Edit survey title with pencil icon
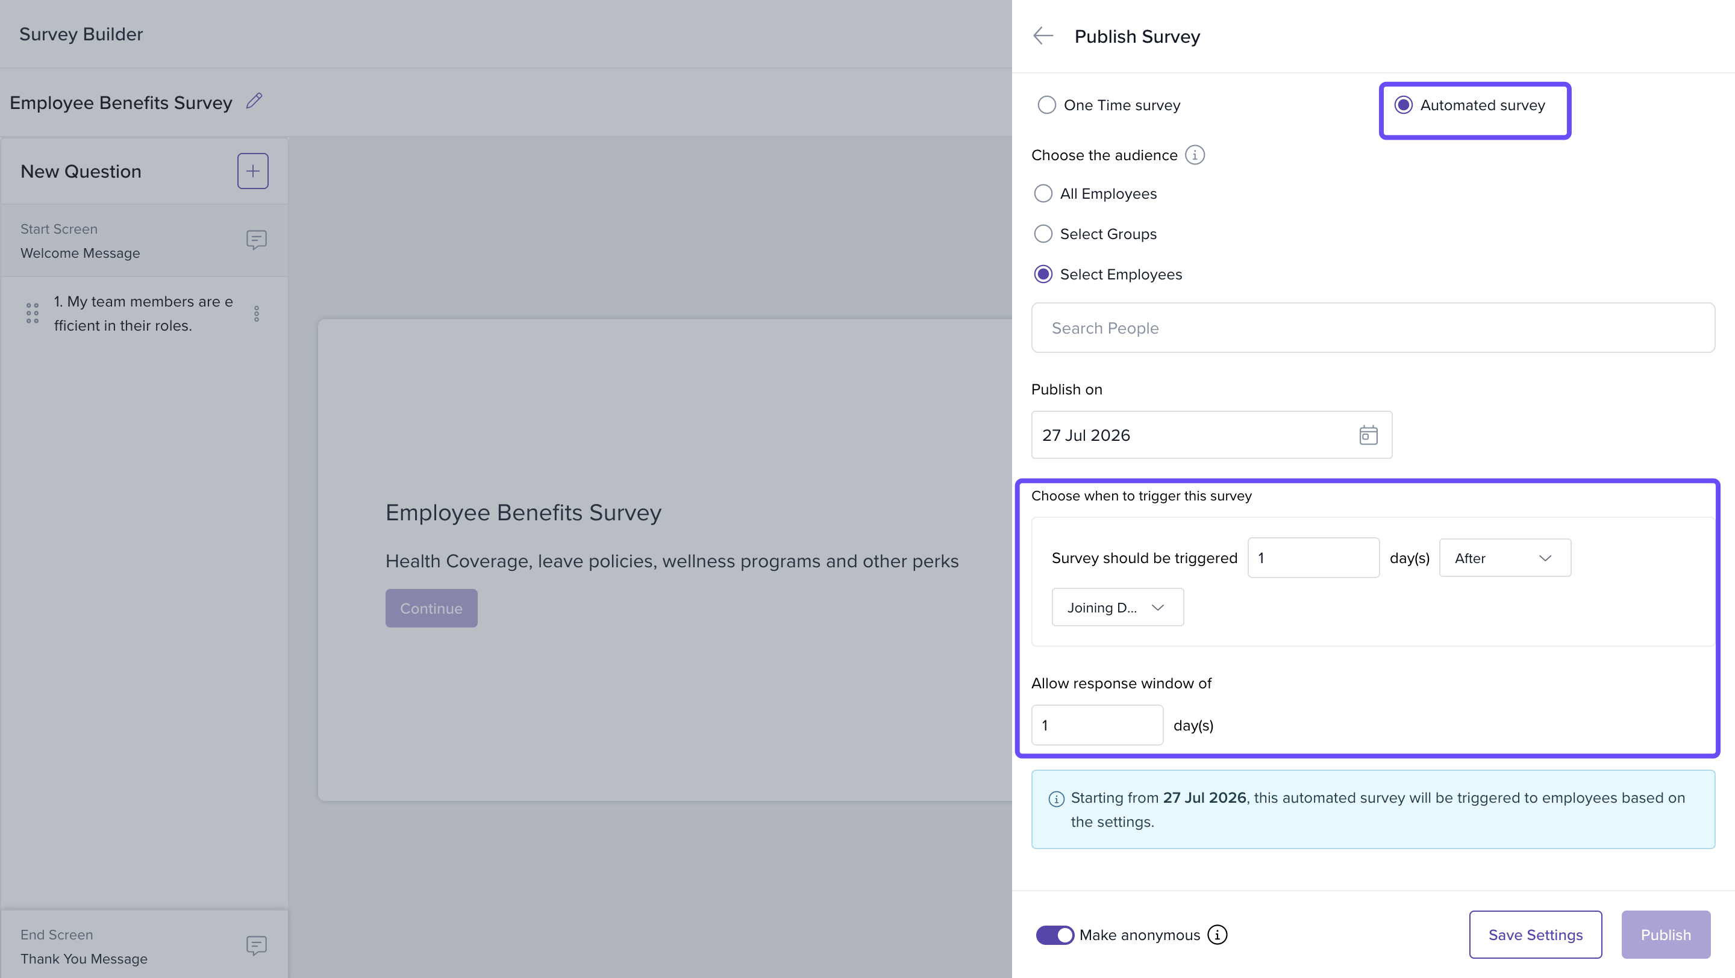 [x=254, y=102]
